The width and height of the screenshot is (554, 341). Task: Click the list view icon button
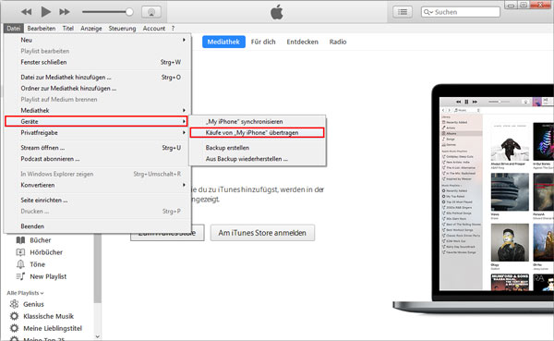(x=403, y=12)
